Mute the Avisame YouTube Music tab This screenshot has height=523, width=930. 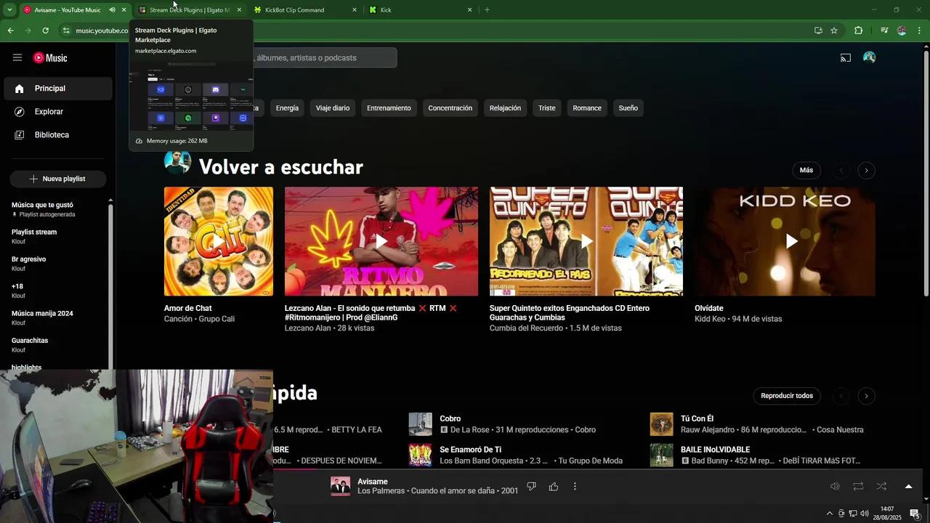point(112,10)
